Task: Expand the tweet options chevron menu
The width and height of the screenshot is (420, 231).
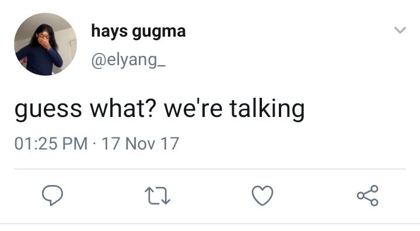Action: pos(400,30)
